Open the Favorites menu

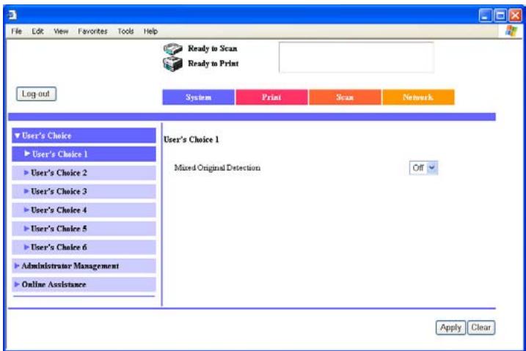pos(92,32)
